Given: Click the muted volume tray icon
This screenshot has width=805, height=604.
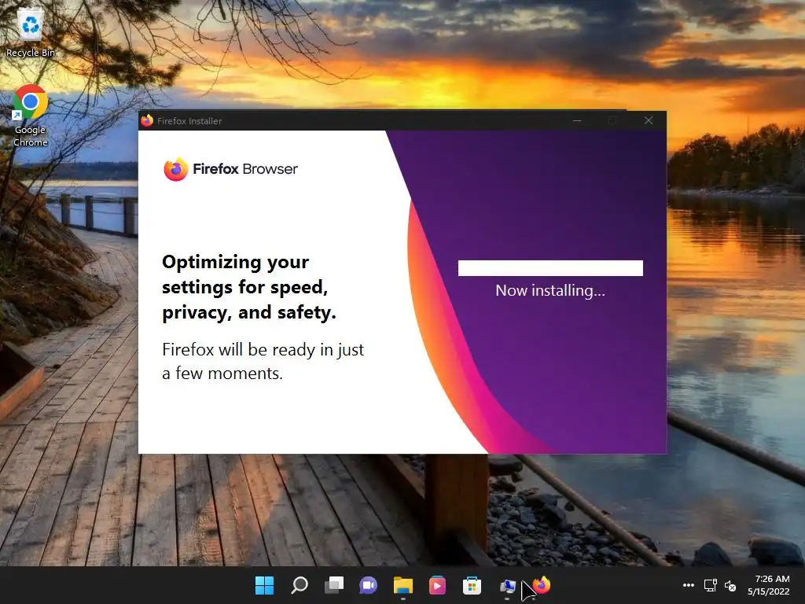Looking at the screenshot, I should (x=730, y=585).
